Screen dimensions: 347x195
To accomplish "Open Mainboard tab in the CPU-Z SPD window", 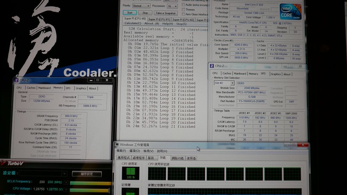I will pos(240,74).
